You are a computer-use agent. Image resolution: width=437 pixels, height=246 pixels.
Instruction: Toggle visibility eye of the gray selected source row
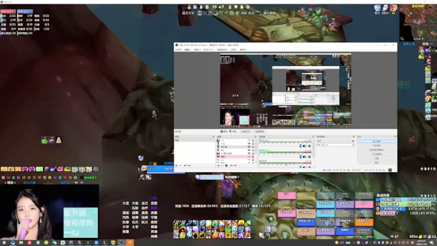pos(249,147)
